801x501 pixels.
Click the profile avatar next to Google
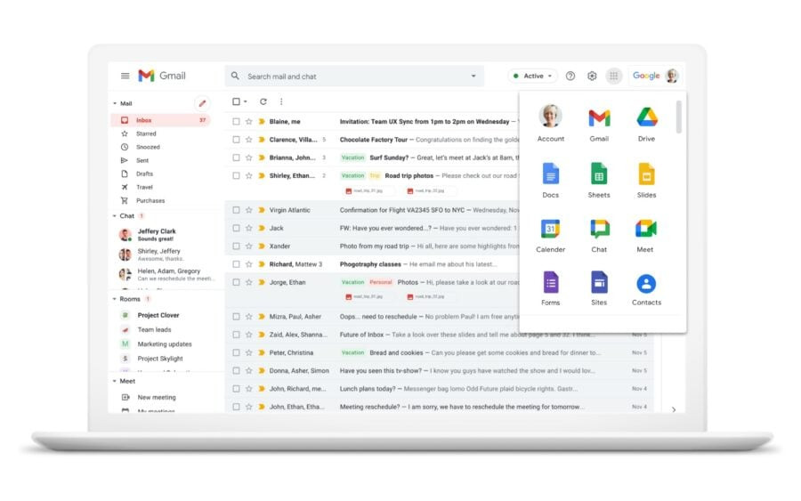[x=672, y=77]
